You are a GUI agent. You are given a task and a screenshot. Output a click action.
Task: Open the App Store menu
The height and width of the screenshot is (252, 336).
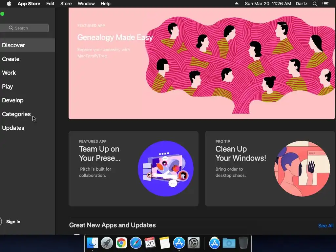pyautogui.click(x=29, y=4)
